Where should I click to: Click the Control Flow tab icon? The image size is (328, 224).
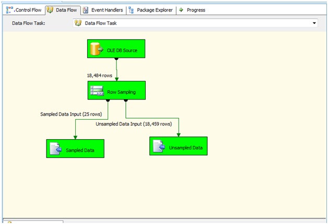pos(9,10)
